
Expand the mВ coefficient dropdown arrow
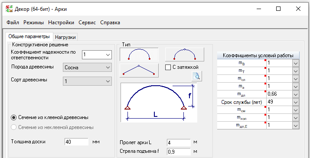point(296,63)
